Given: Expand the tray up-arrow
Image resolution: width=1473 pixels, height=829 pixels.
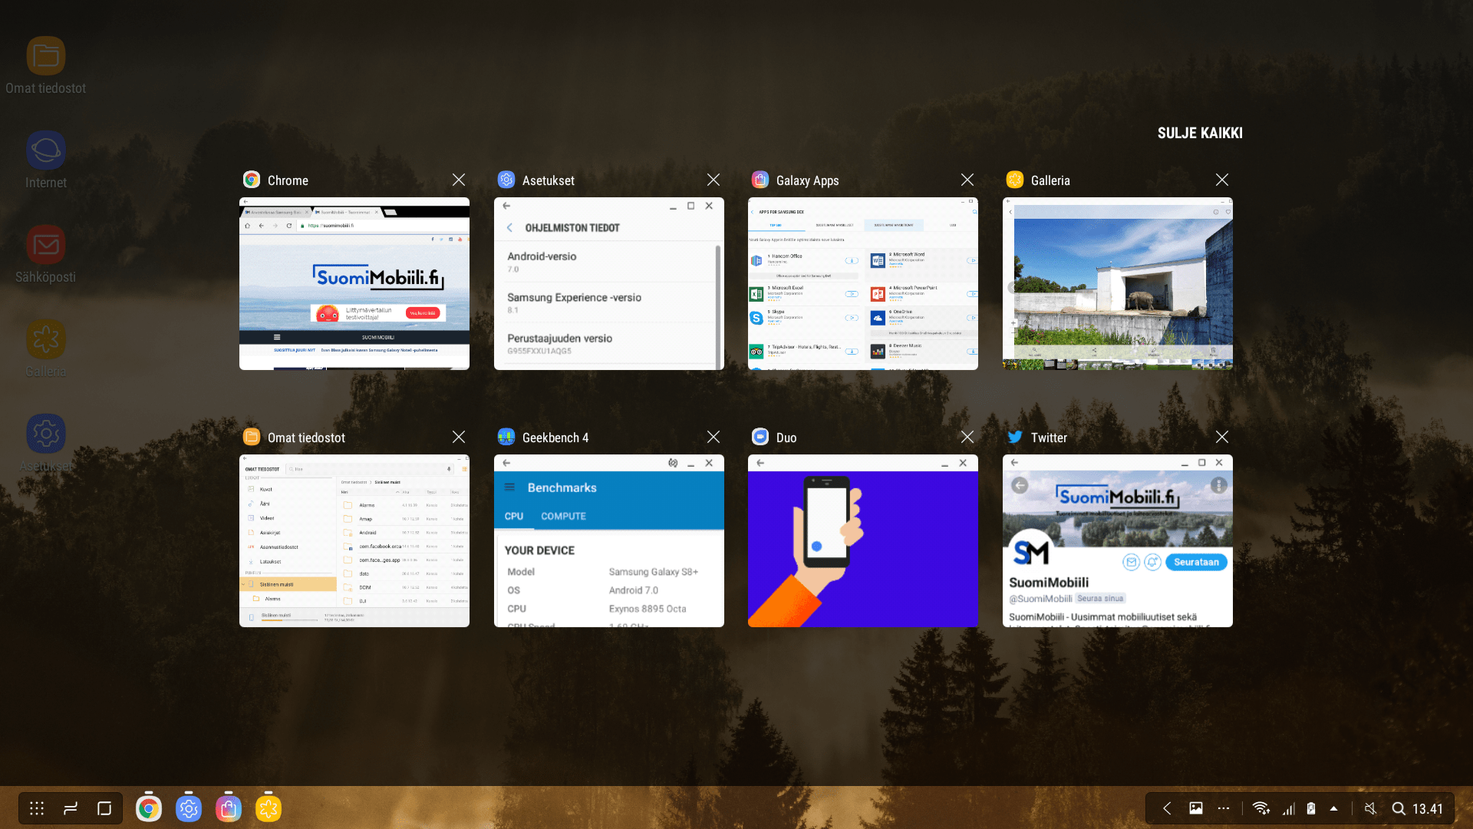Looking at the screenshot, I should pyautogui.click(x=1333, y=808).
